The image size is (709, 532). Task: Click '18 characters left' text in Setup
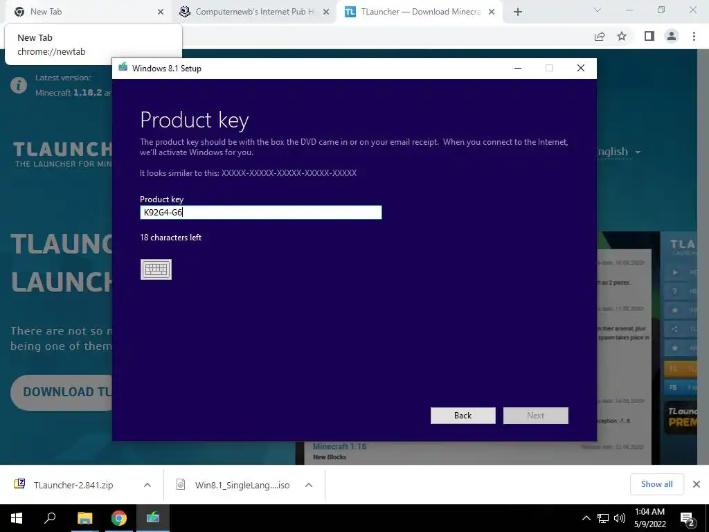click(171, 238)
